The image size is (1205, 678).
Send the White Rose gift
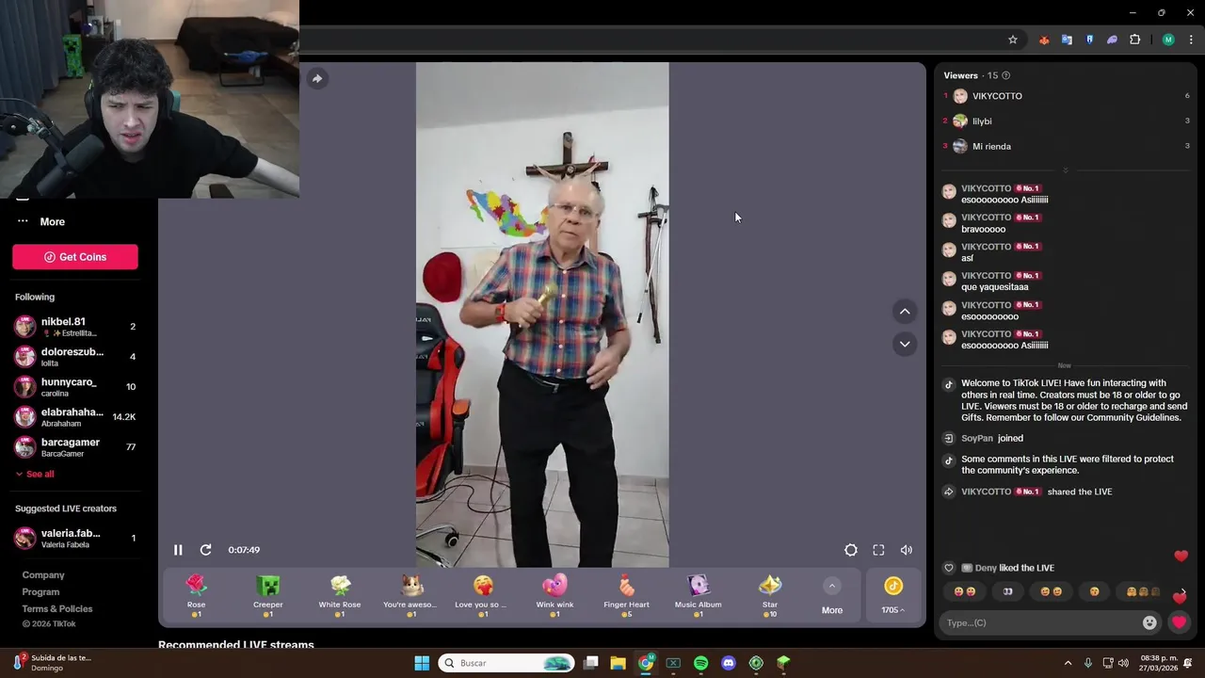pos(340,595)
